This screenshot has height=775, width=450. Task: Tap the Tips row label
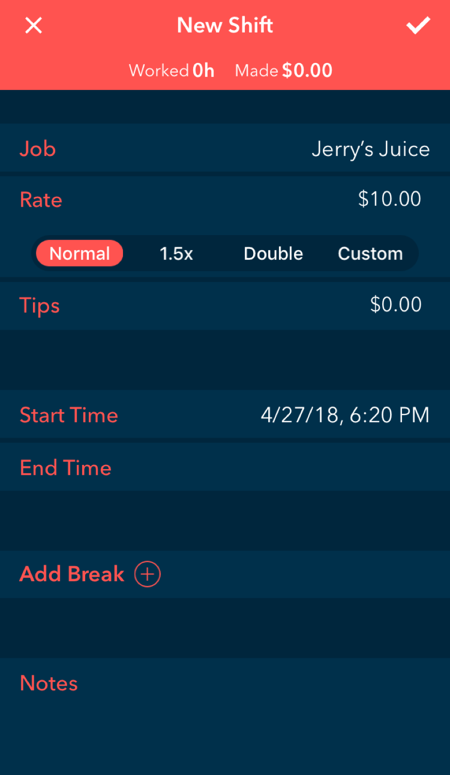coord(40,305)
